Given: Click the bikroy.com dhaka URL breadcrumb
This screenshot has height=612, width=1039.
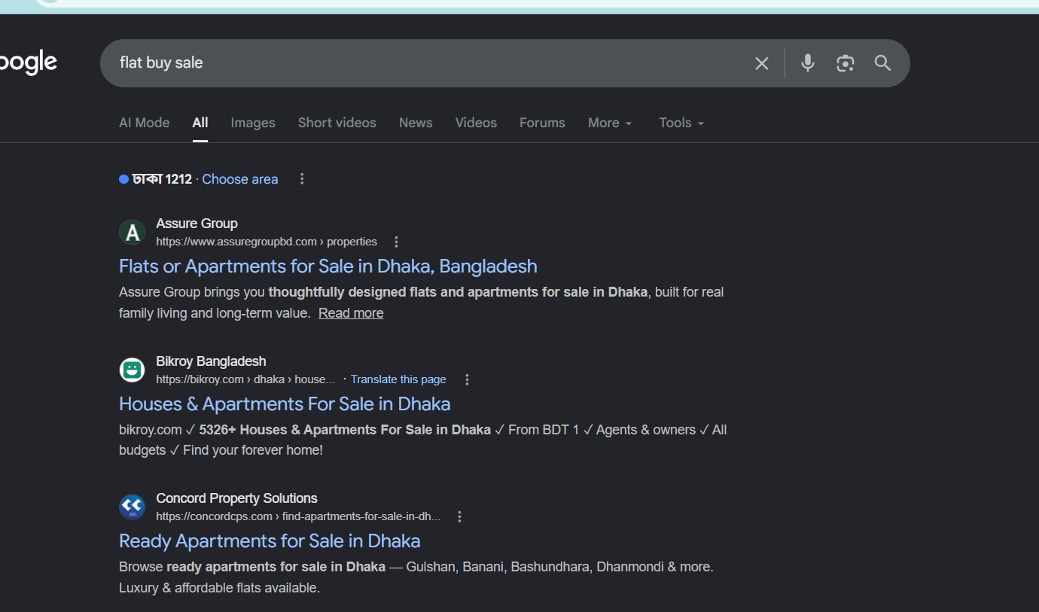Looking at the screenshot, I should pos(245,379).
